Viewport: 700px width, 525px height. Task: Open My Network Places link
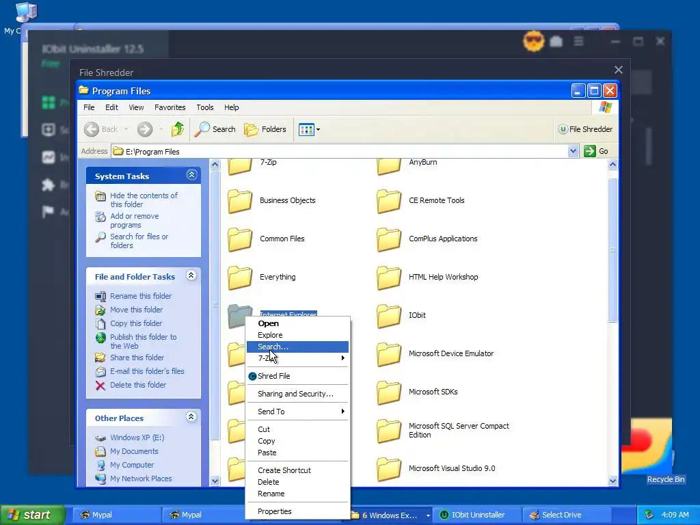click(141, 479)
